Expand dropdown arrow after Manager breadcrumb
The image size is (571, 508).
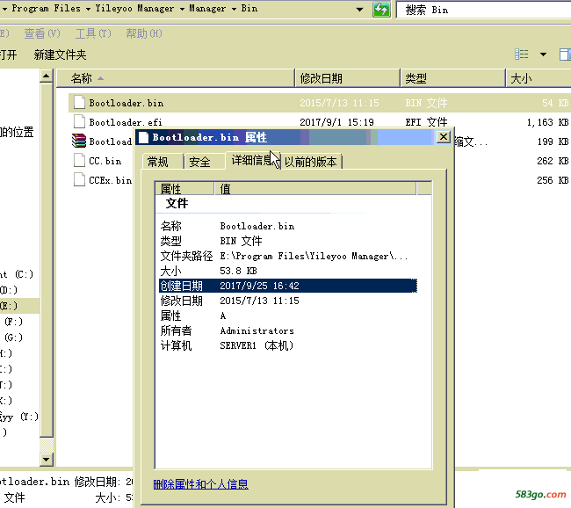pos(234,9)
